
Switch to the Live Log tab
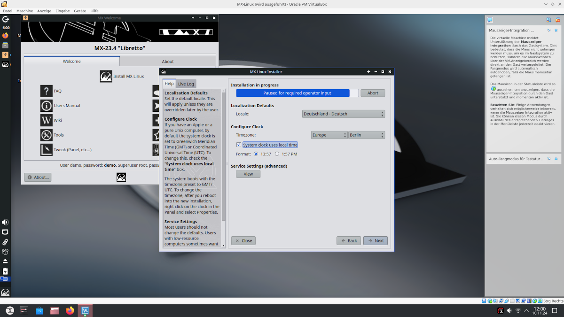coord(186,84)
